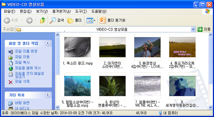Click the 기타 위치 panel heading
Image resolution: width=214 pixels, height=117 pixels.
tap(17, 95)
